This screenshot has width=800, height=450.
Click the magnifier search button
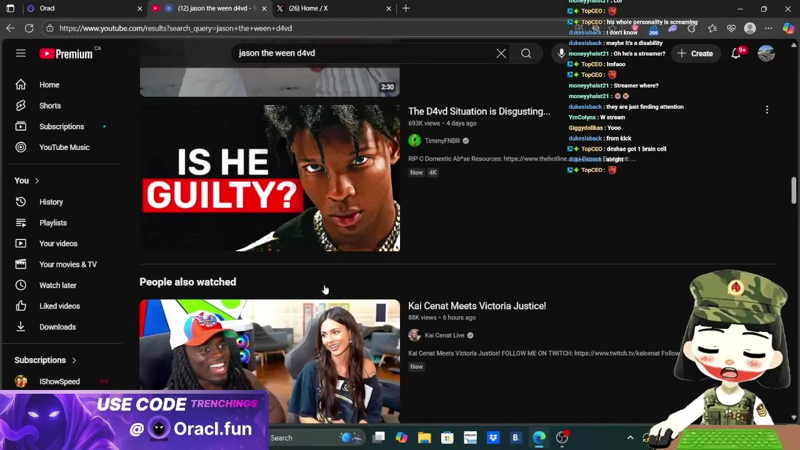coord(526,53)
